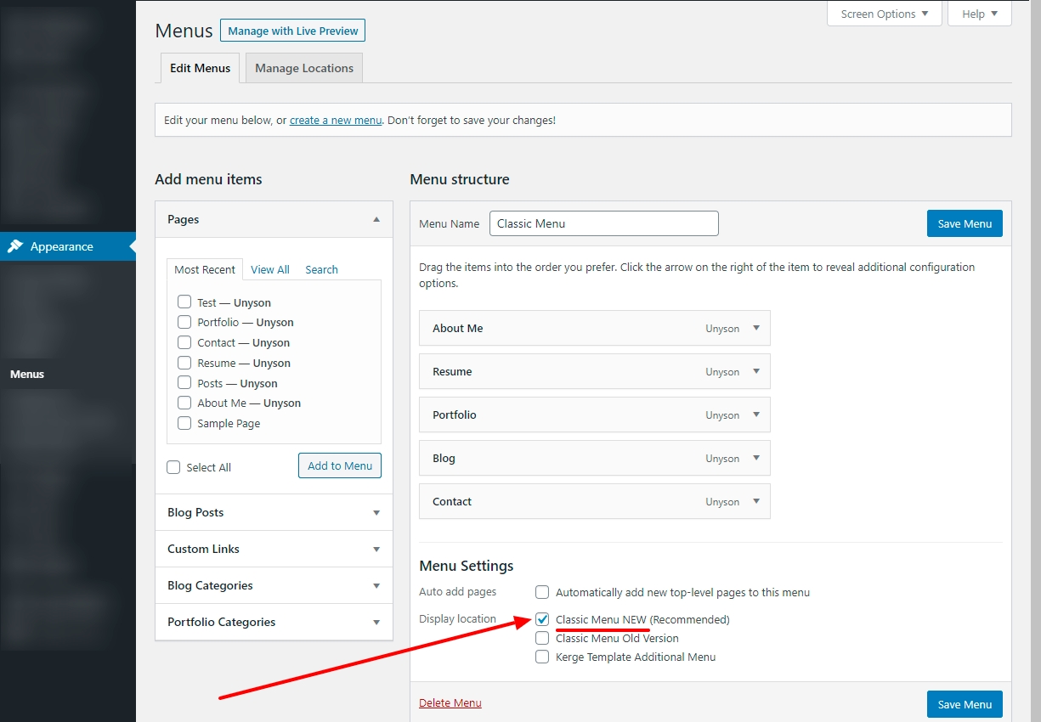Expand the About Me menu item arrow

pyautogui.click(x=755, y=328)
